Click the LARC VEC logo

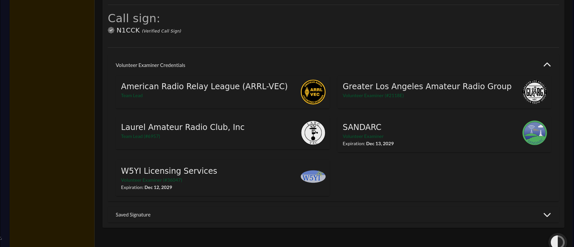click(313, 133)
